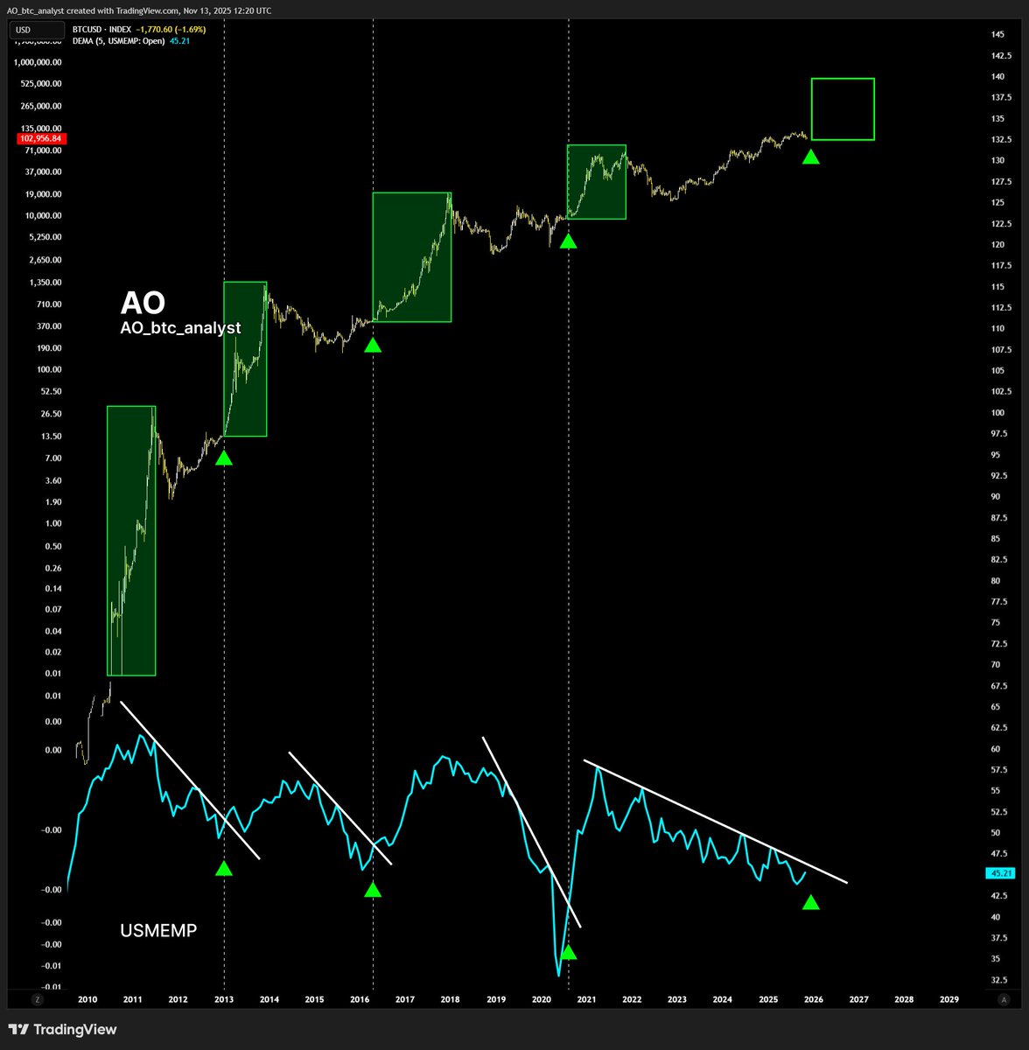
Task: Click 2017 on the time axis
Action: pyautogui.click(x=405, y=999)
